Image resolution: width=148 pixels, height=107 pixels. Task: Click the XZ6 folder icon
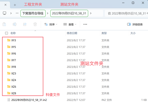pos(9,86)
